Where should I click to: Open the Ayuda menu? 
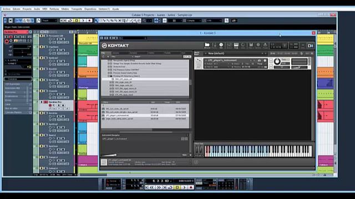pyautogui.click(x=116, y=9)
